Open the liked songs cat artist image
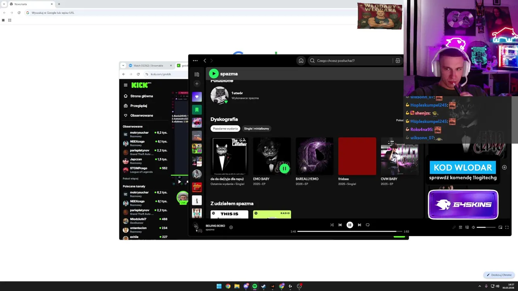Screen dimensions: 518x291 click(219, 95)
